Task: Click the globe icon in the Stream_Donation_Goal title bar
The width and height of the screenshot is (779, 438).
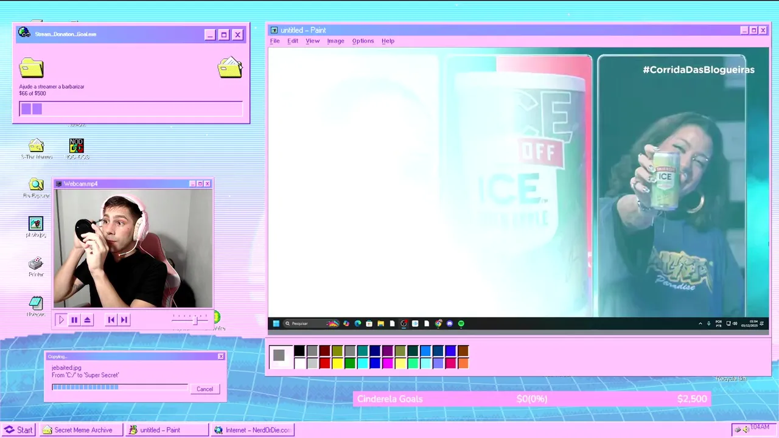Action: click(24, 33)
